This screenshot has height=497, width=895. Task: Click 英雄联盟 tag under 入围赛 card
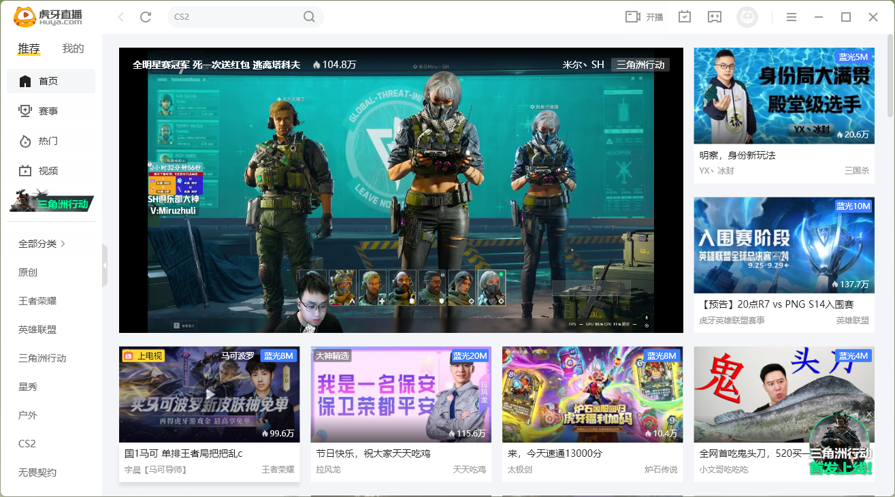(x=853, y=320)
